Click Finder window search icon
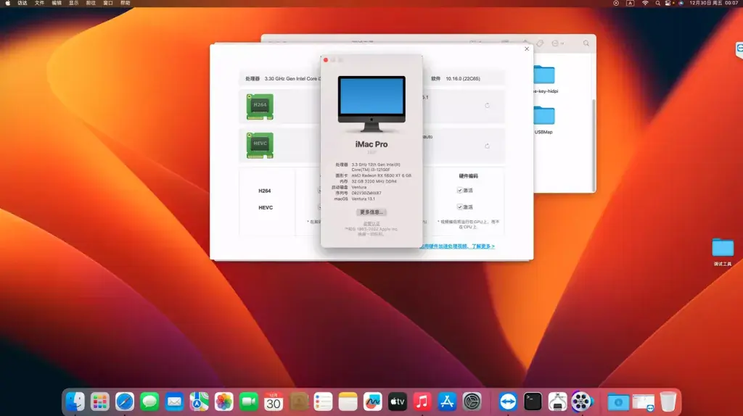 click(x=586, y=43)
